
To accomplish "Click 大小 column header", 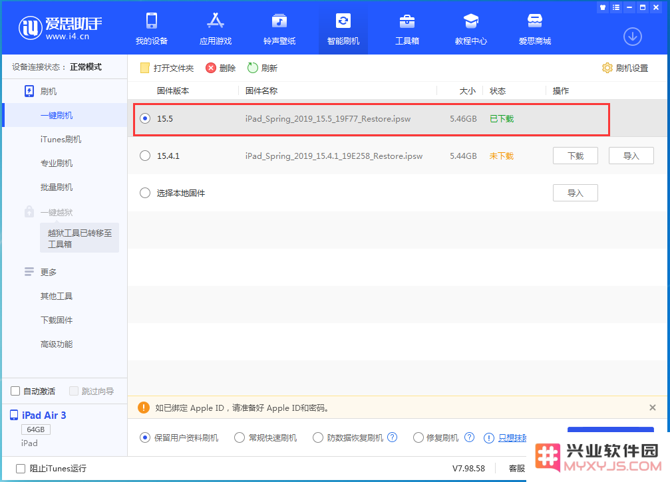I will [468, 91].
